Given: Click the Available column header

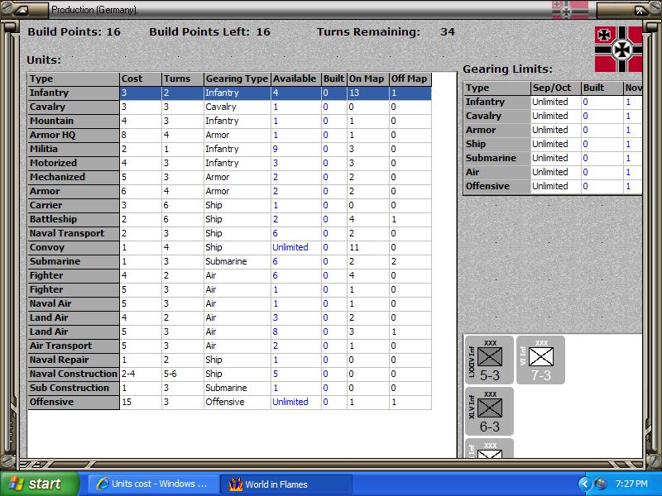Looking at the screenshot, I should tap(296, 79).
